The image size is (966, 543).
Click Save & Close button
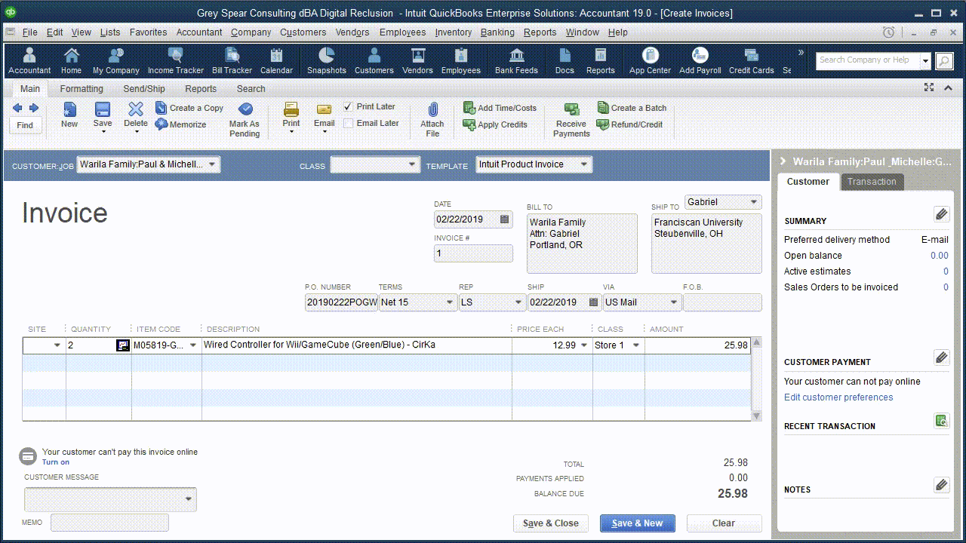coord(551,523)
